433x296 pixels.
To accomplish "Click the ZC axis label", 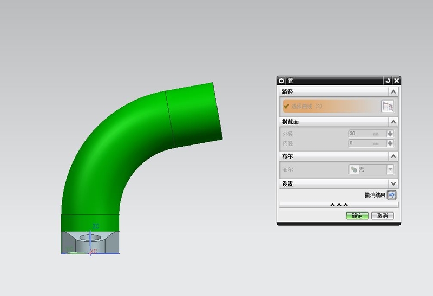I will coord(96,226).
